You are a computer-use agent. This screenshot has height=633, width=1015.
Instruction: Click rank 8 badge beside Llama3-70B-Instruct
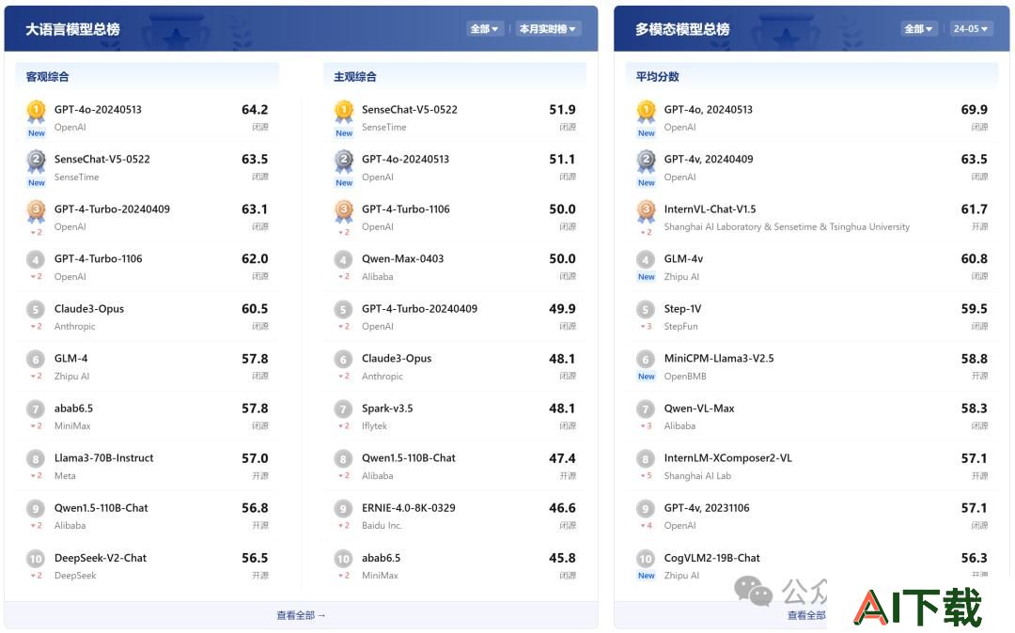36,459
